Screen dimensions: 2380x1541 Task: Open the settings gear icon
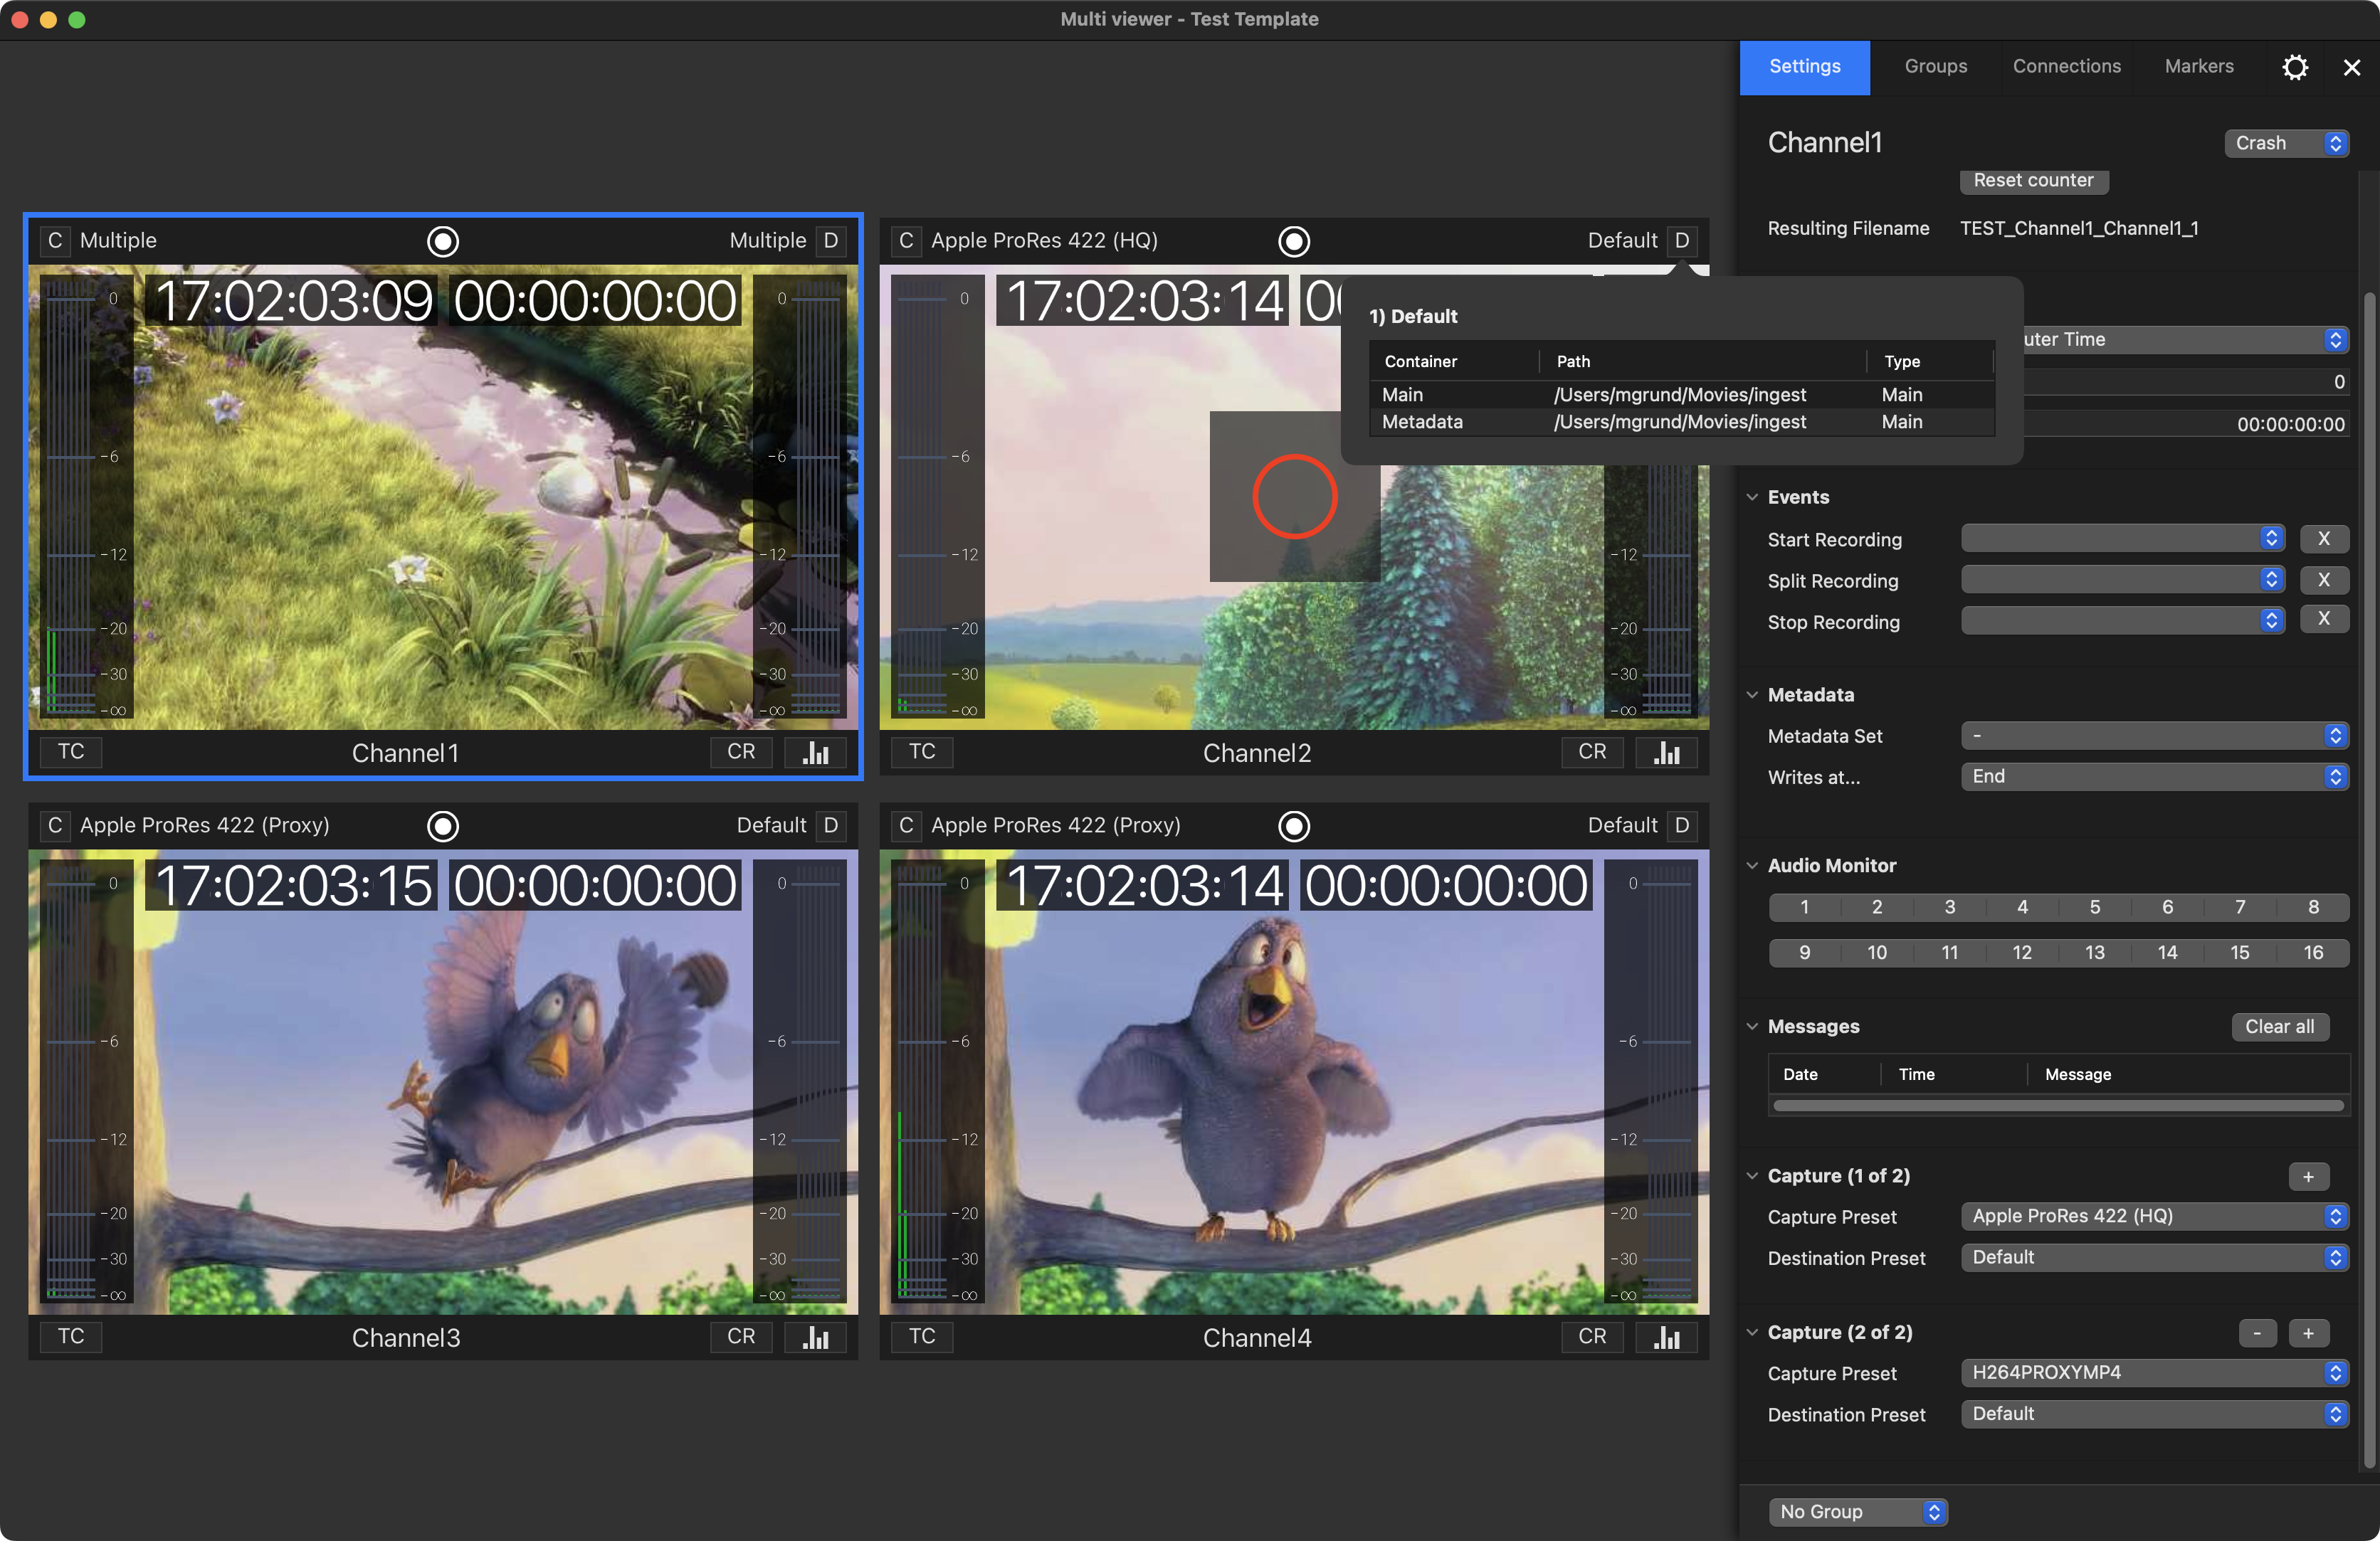tap(2295, 67)
